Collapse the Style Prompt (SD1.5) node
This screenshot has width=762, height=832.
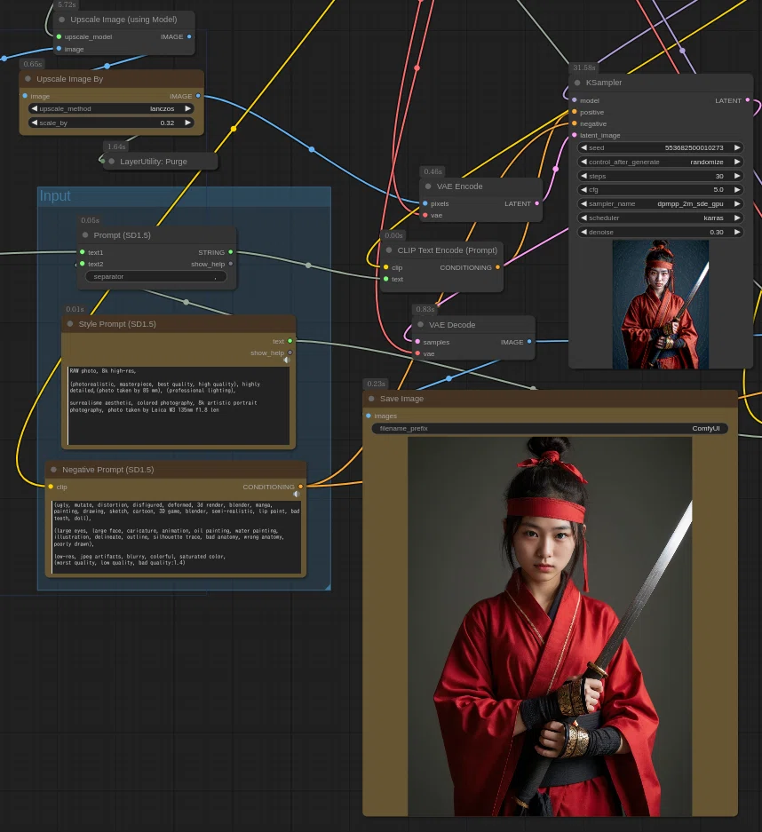click(x=70, y=324)
